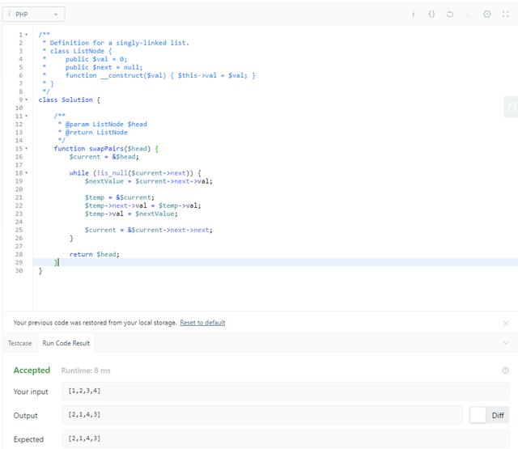Click '$current = &$current->next->next;' line
This screenshot has height=449, width=518.
pyautogui.click(x=148, y=230)
